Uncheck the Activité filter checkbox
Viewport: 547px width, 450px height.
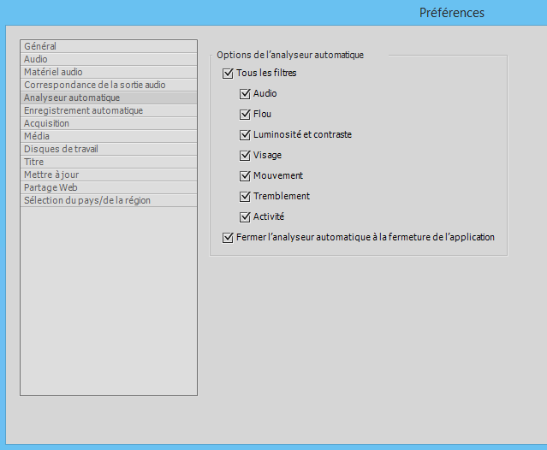tap(245, 217)
